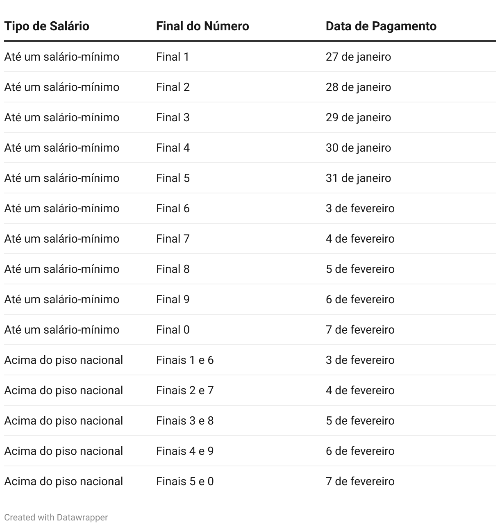Click the "28 de janeiro" date cell
Viewport: 500px width, 527px height.
click(x=358, y=87)
